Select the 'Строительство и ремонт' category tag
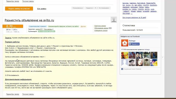Screen dimensions: 176x99 38,26
